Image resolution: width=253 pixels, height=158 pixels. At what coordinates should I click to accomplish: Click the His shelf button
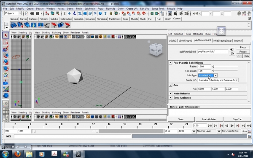[x=47, y=25]
